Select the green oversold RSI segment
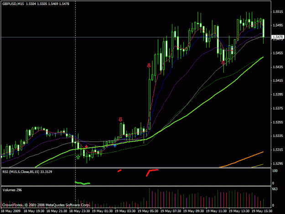285x214 pixels. coord(83,183)
